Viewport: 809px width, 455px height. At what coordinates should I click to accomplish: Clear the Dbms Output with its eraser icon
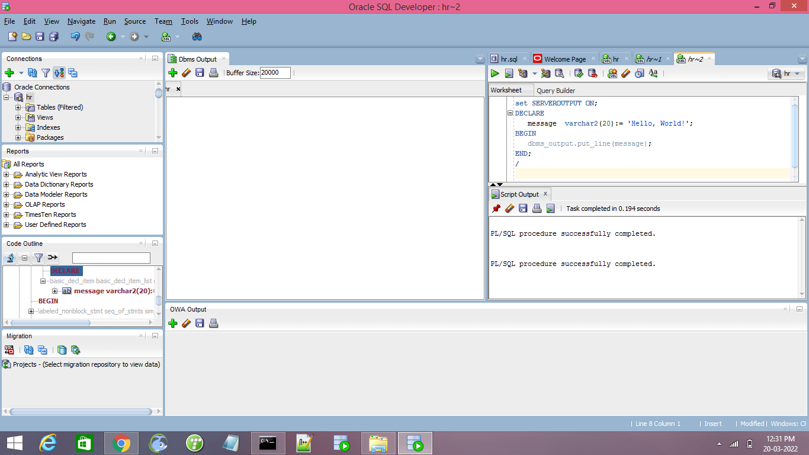point(186,73)
